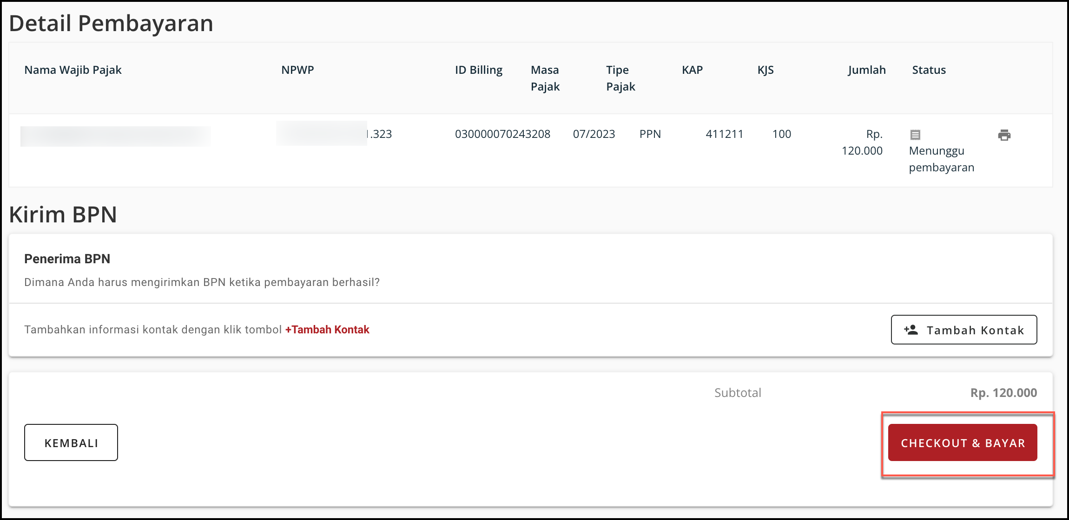Click the Detail Pembayaran title
1069x520 pixels.
(111, 23)
